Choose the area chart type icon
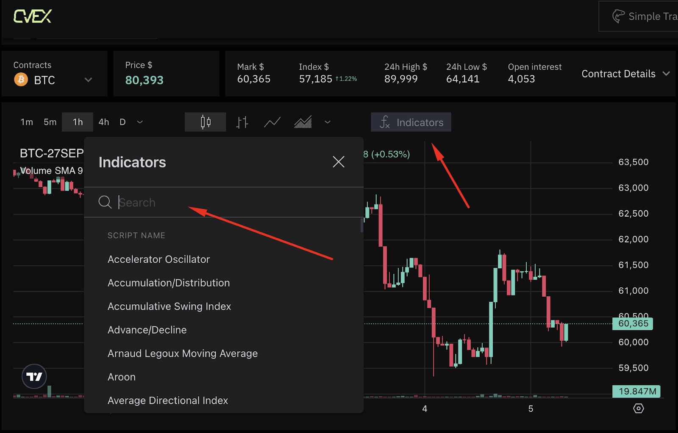The width and height of the screenshot is (678, 433). [x=303, y=122]
